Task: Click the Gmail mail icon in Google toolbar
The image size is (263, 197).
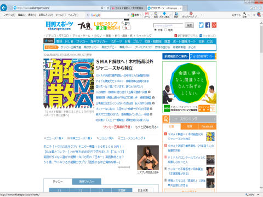Action: (x=147, y=15)
